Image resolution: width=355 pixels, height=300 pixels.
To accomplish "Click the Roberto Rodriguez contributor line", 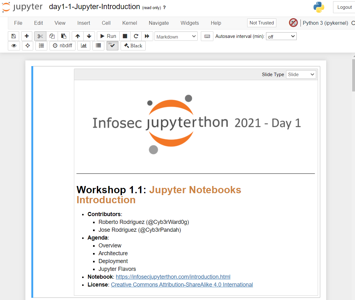I will [144, 222].
